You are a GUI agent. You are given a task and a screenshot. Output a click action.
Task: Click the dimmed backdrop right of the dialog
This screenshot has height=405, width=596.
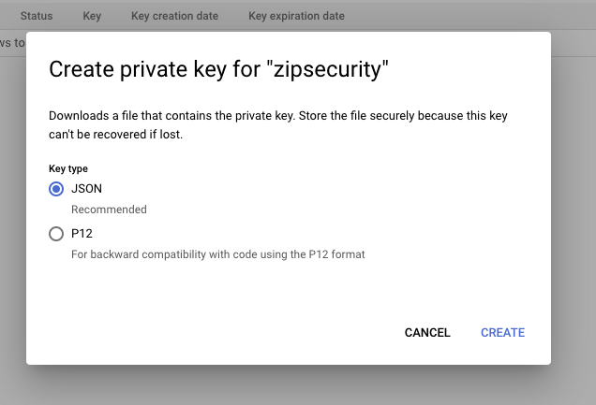(x=574, y=206)
